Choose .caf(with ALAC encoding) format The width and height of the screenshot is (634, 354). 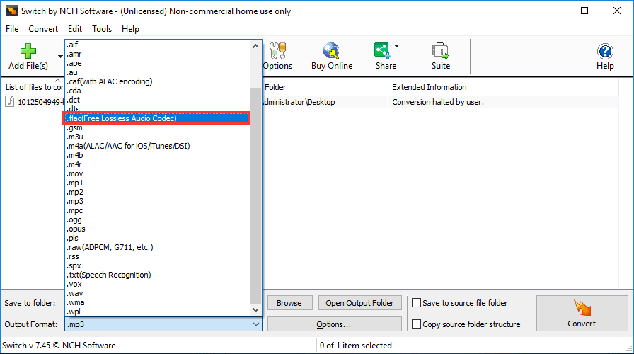tap(158, 81)
